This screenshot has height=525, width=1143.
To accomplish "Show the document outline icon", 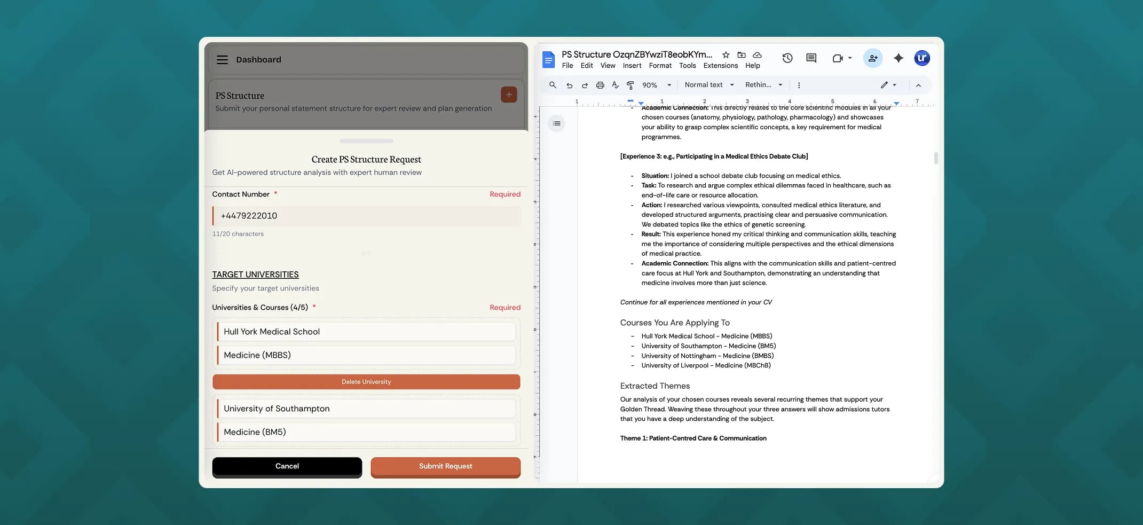I will (556, 124).
